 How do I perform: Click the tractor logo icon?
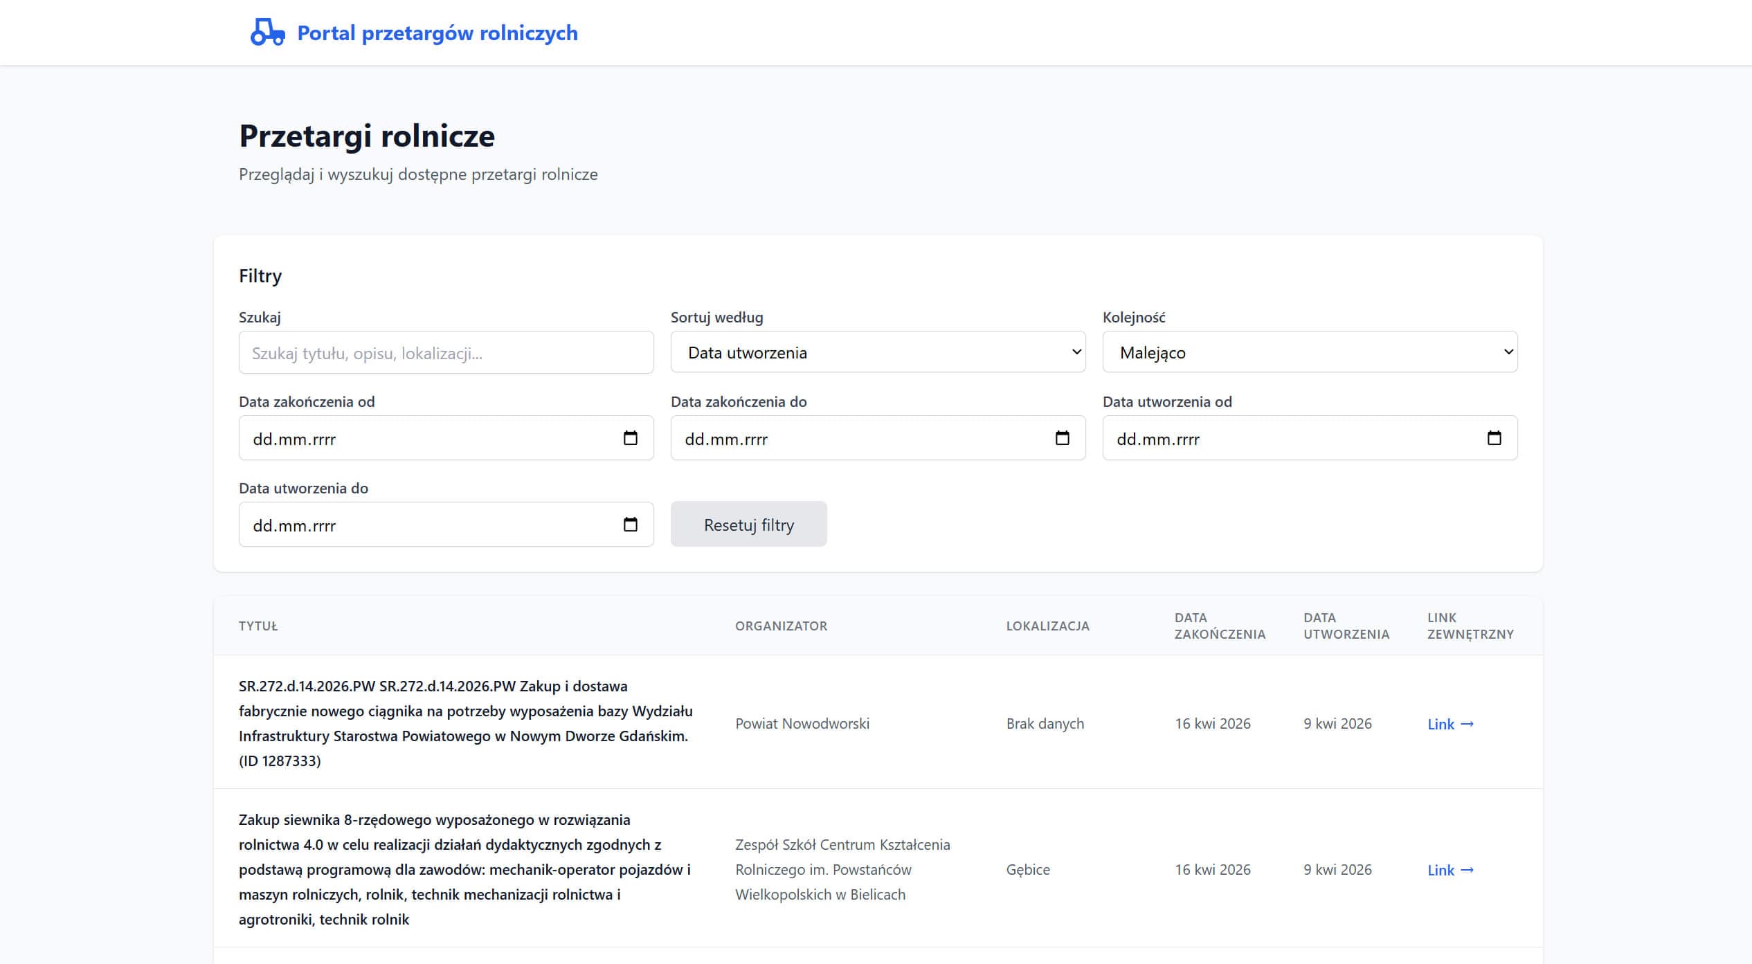(267, 33)
